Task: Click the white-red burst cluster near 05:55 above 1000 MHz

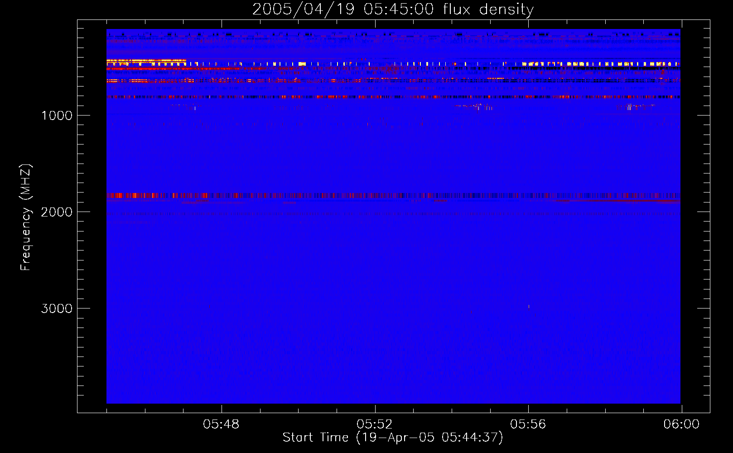Action: [x=476, y=107]
